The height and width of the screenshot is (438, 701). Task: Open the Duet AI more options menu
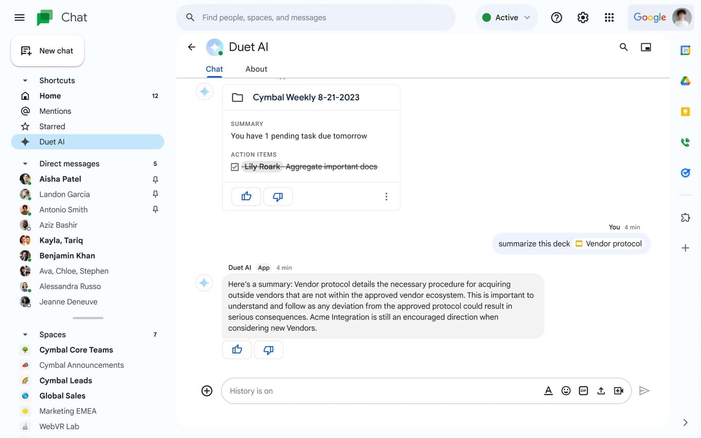tap(386, 196)
